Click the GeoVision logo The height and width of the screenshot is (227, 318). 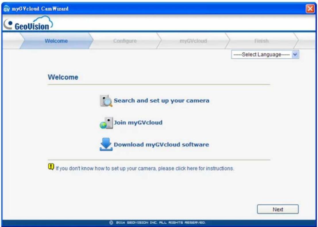point(28,24)
